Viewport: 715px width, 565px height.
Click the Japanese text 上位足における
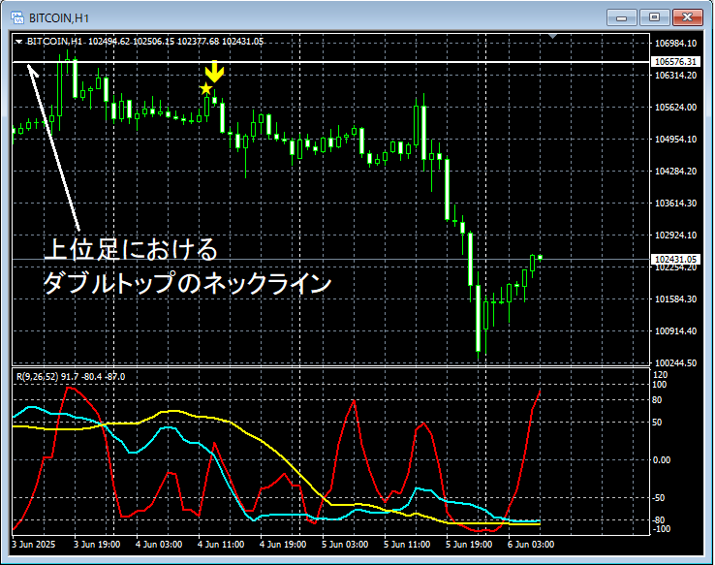pos(131,249)
